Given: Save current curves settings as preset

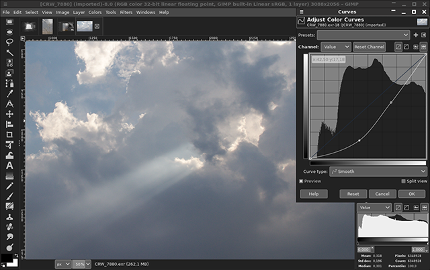Looking at the screenshot, I should click(x=416, y=35).
